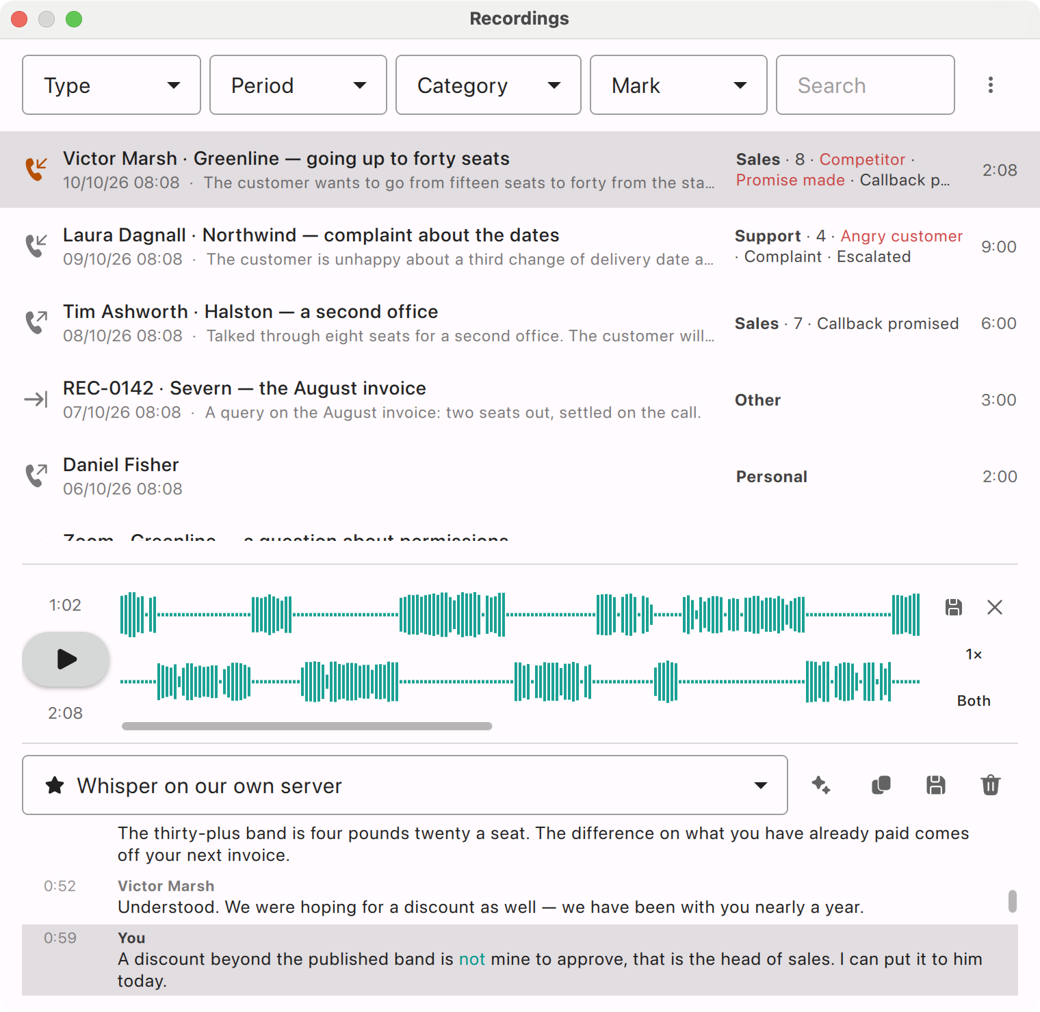Viewport: 1040px width, 1012px height.
Task: Click the Search field
Action: coord(866,85)
